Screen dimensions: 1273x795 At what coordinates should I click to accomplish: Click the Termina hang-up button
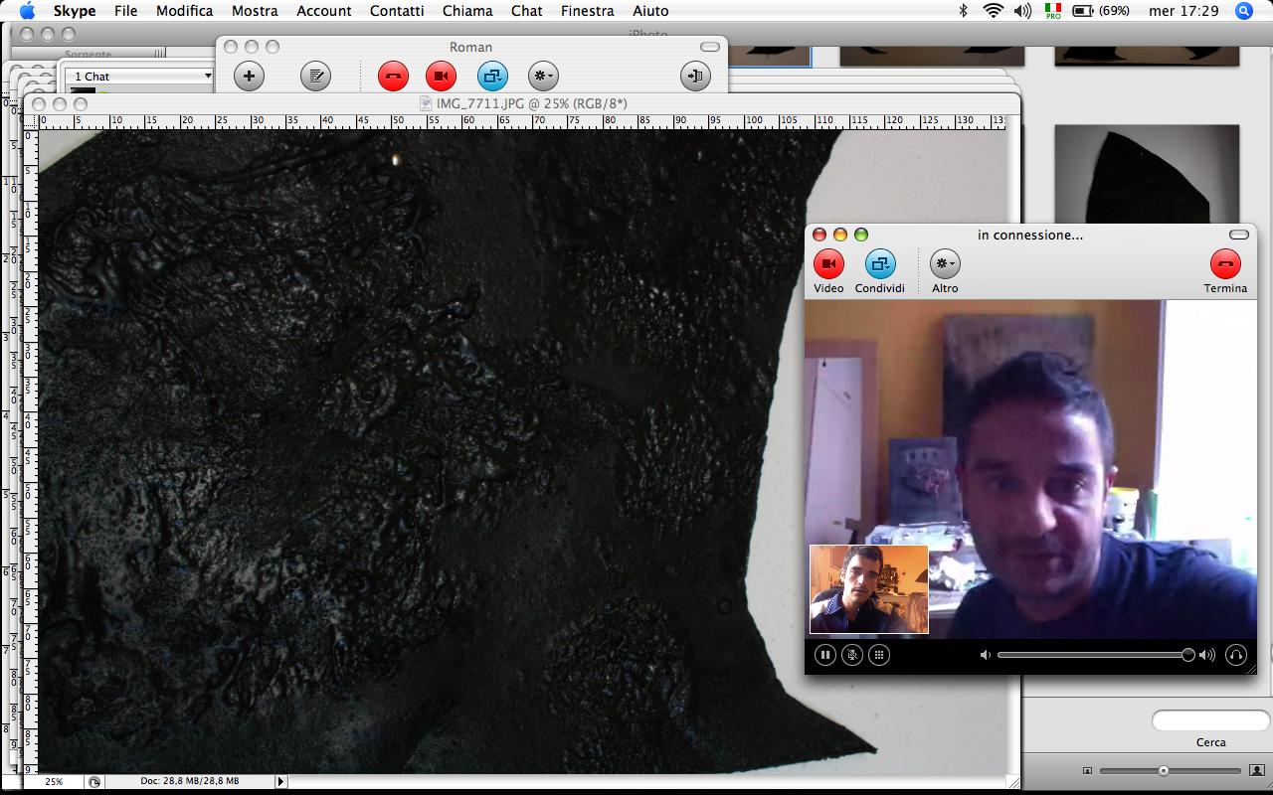pos(1225,264)
